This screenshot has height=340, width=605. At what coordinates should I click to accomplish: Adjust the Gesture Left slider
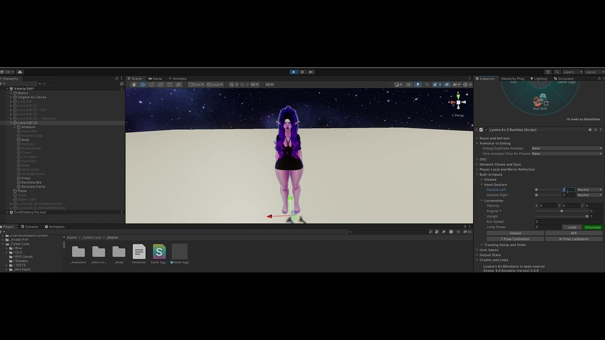547,190
